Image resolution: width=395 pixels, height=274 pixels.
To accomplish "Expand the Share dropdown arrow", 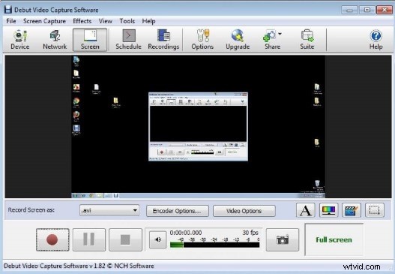I will tap(280, 34).
